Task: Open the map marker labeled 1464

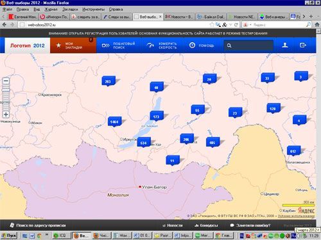Action: click(114, 122)
